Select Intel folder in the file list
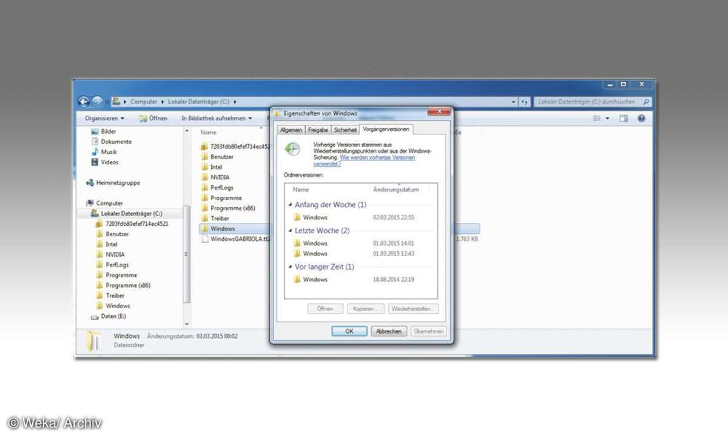Viewport: 728px width, 436px height. [x=212, y=167]
